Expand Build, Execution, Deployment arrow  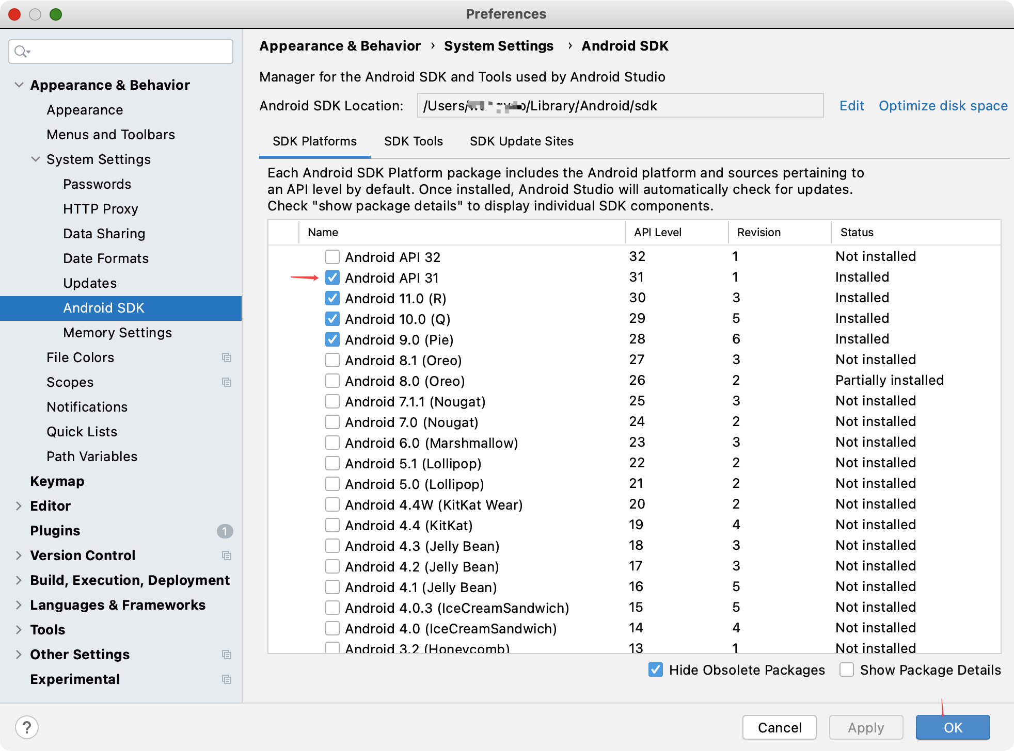19,580
